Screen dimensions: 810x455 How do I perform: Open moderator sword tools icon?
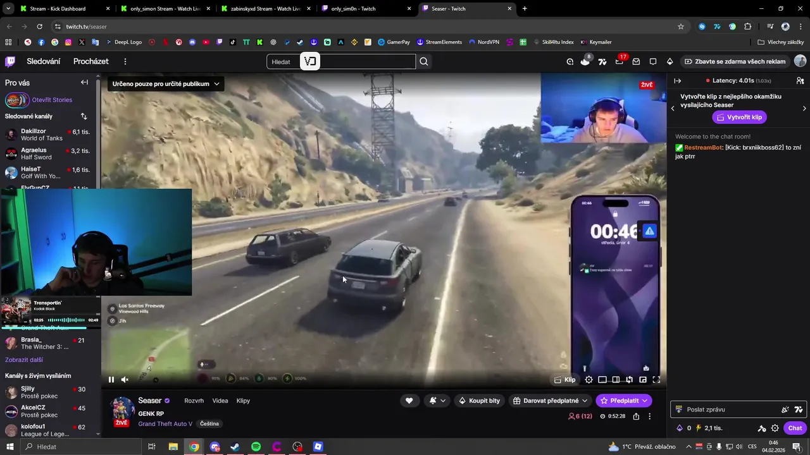pyautogui.click(x=762, y=428)
